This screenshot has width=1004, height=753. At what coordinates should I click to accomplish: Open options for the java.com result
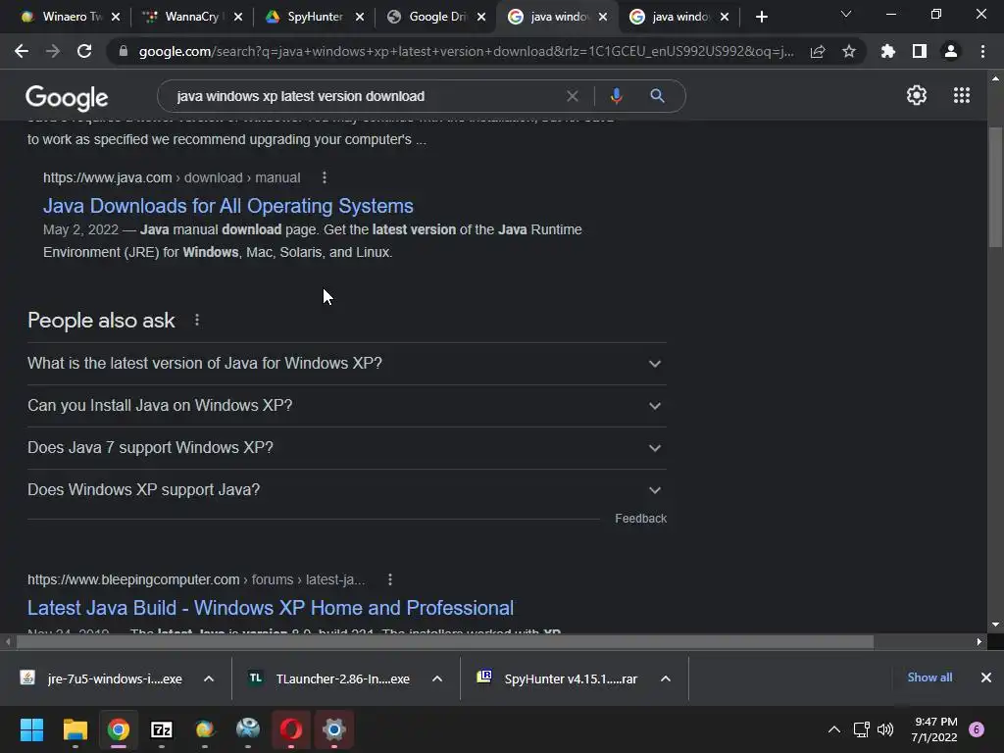point(325,177)
